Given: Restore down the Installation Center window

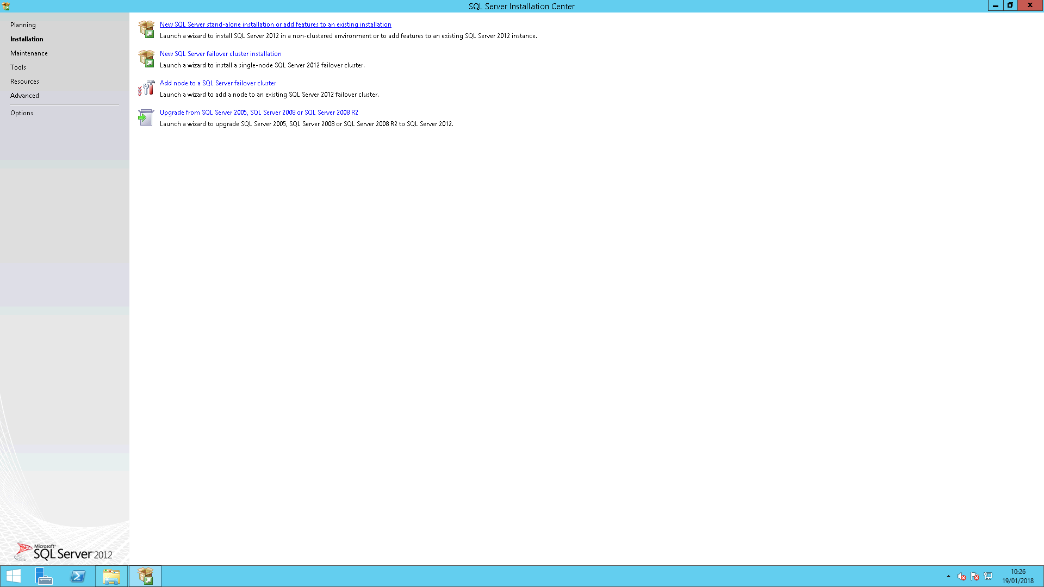Looking at the screenshot, I should tap(1010, 5).
